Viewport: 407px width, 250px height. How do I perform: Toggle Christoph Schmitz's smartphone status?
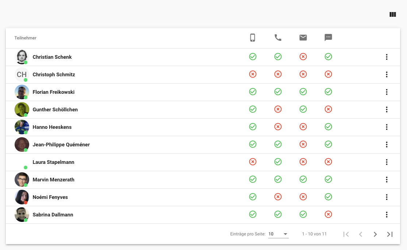point(253,74)
